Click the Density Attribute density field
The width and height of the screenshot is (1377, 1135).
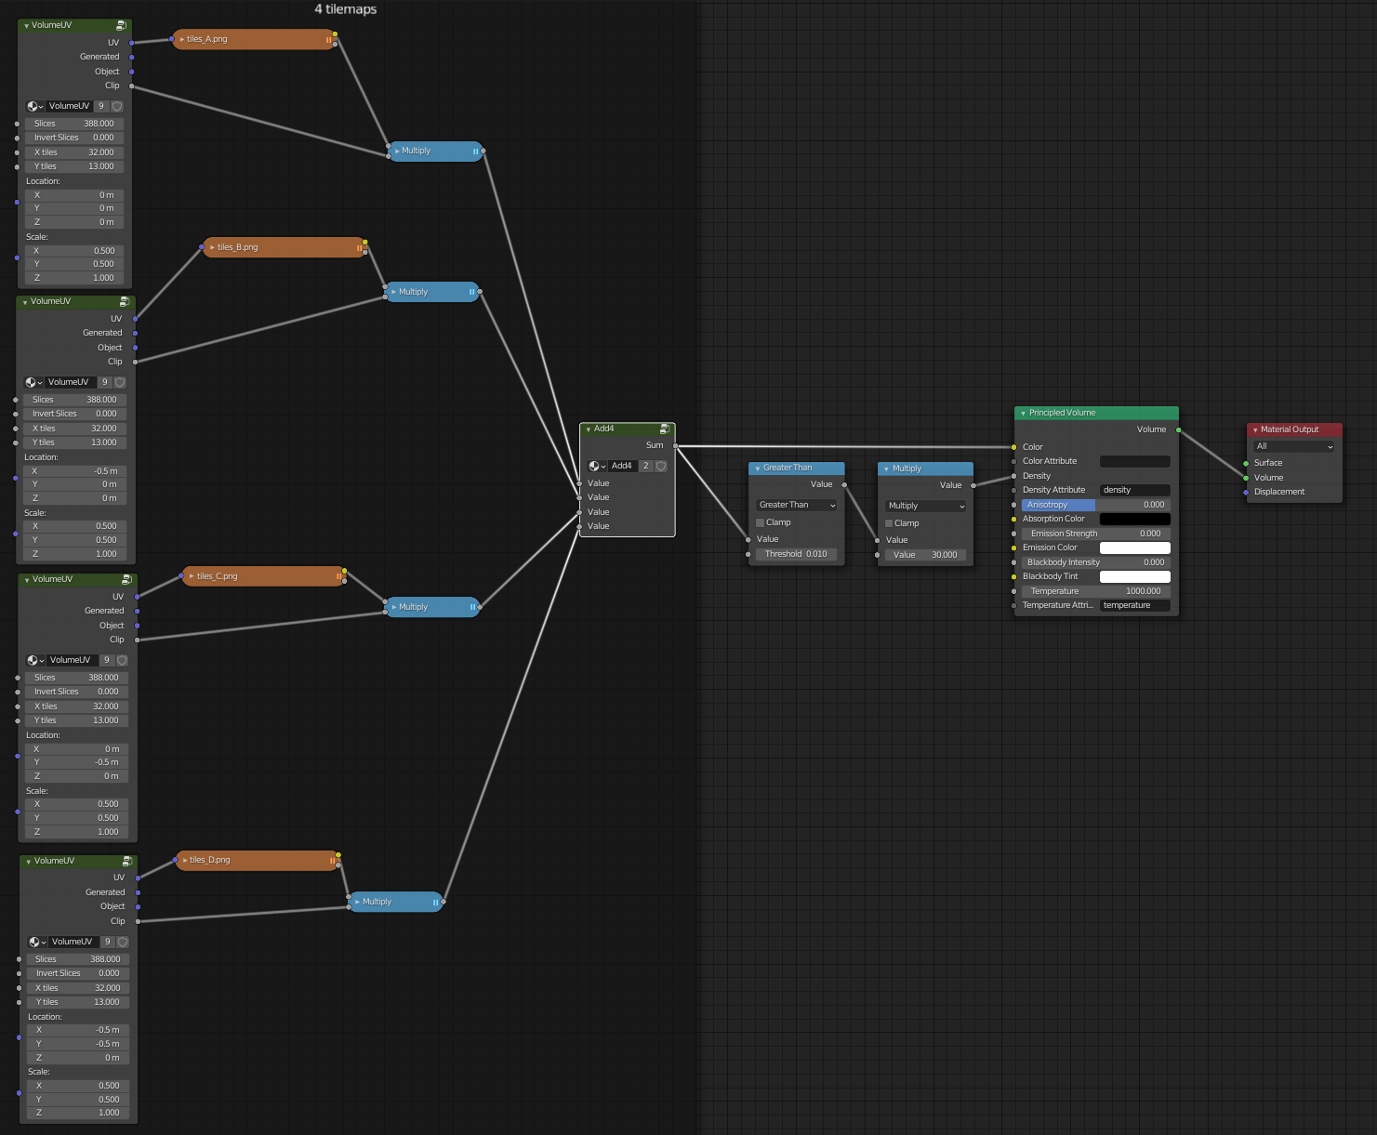1134,490
